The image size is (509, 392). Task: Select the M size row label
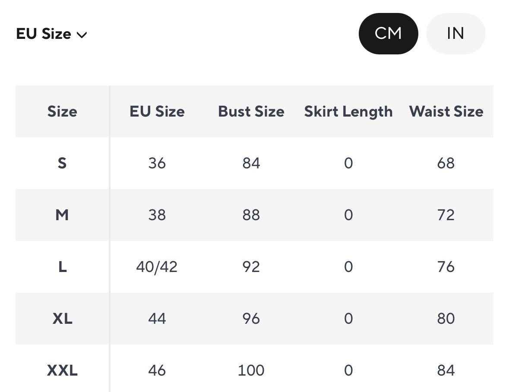62,215
